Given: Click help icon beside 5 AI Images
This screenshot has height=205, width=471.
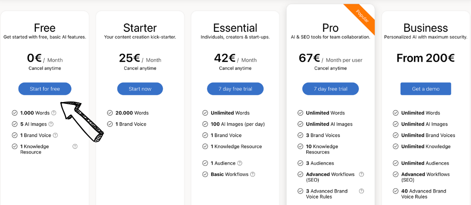Looking at the screenshot, I should click(x=51, y=124).
